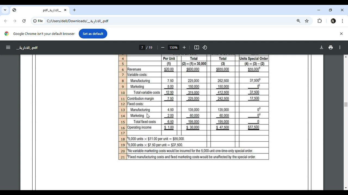
Task: Click Total variable costs label
Action: click(x=147, y=92)
